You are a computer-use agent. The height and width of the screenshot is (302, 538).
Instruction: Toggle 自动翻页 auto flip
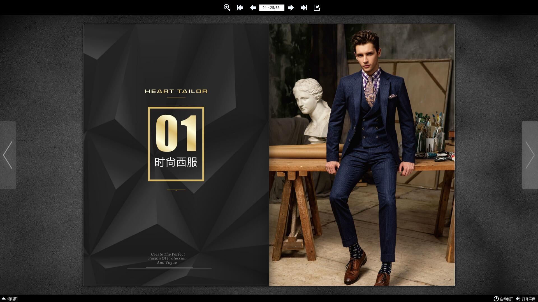504,299
